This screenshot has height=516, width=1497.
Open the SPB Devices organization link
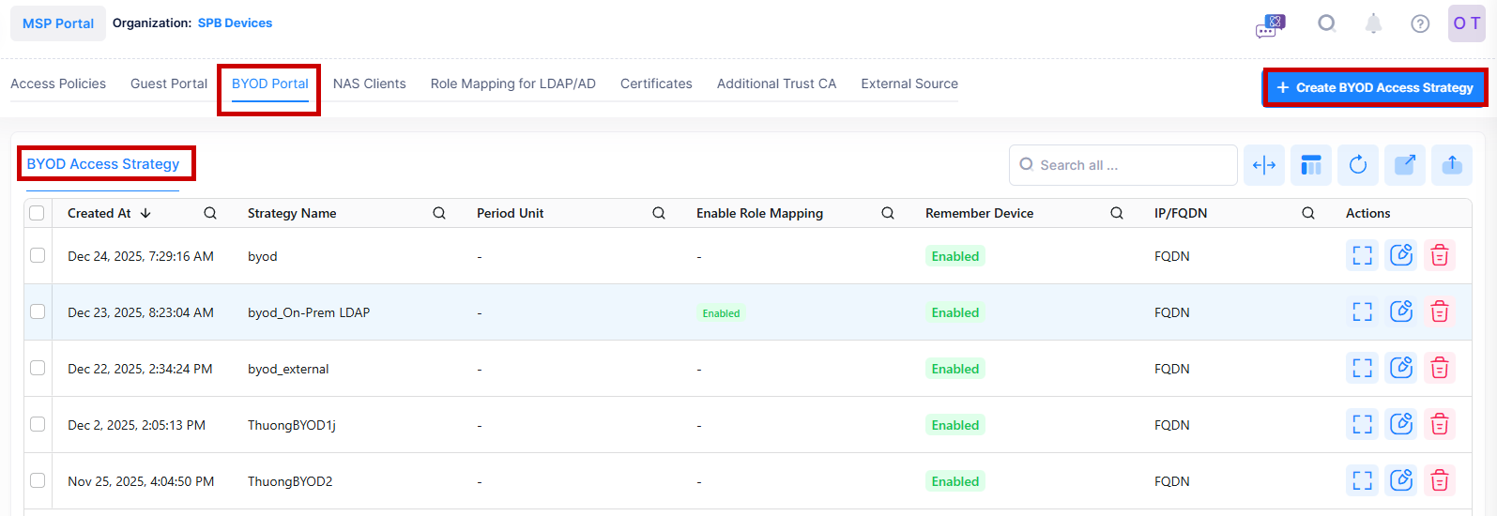point(235,23)
